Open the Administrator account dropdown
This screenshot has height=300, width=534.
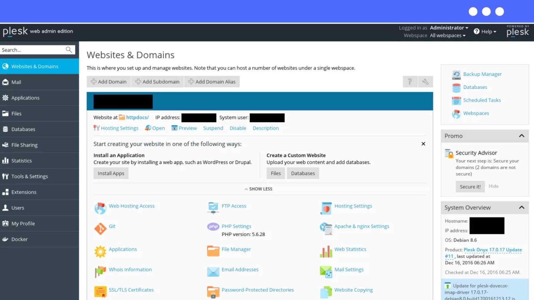tap(449, 28)
